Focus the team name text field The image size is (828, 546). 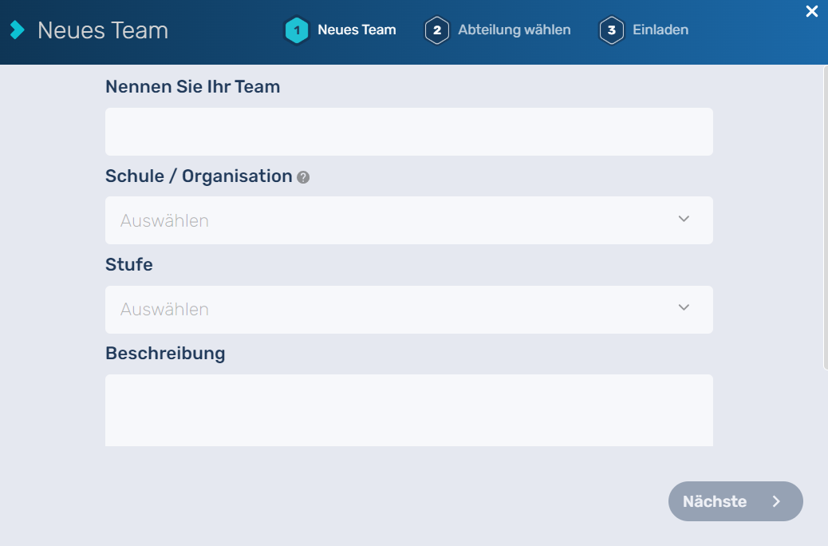(x=408, y=132)
